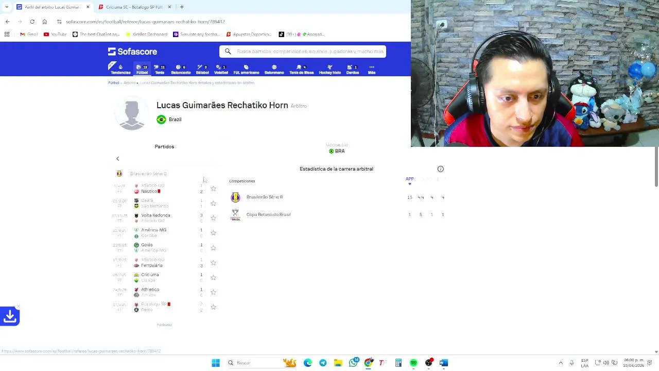Image resolution: width=659 pixels, height=371 pixels.
Task: Favorite the Goiás vs América-MG match
Action: point(213,248)
